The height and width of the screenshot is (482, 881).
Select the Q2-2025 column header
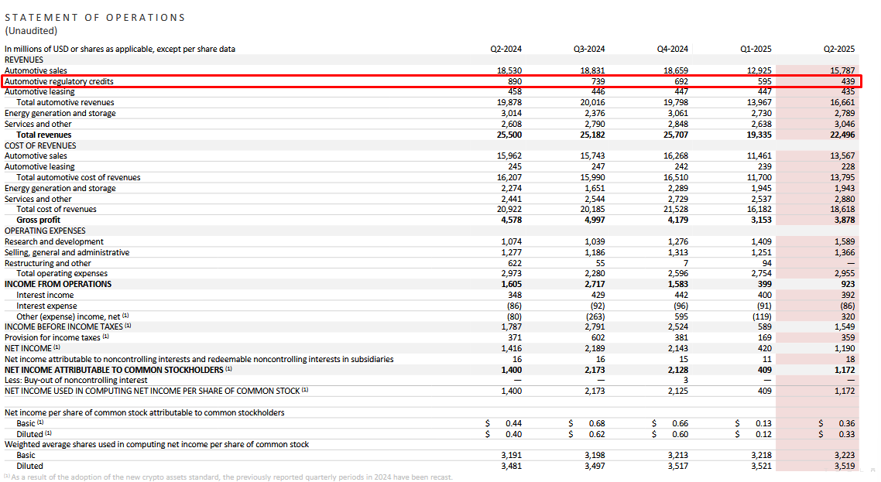pyautogui.click(x=839, y=49)
